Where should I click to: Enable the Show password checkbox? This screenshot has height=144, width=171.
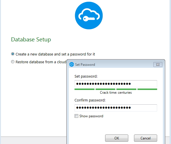coord(76,116)
